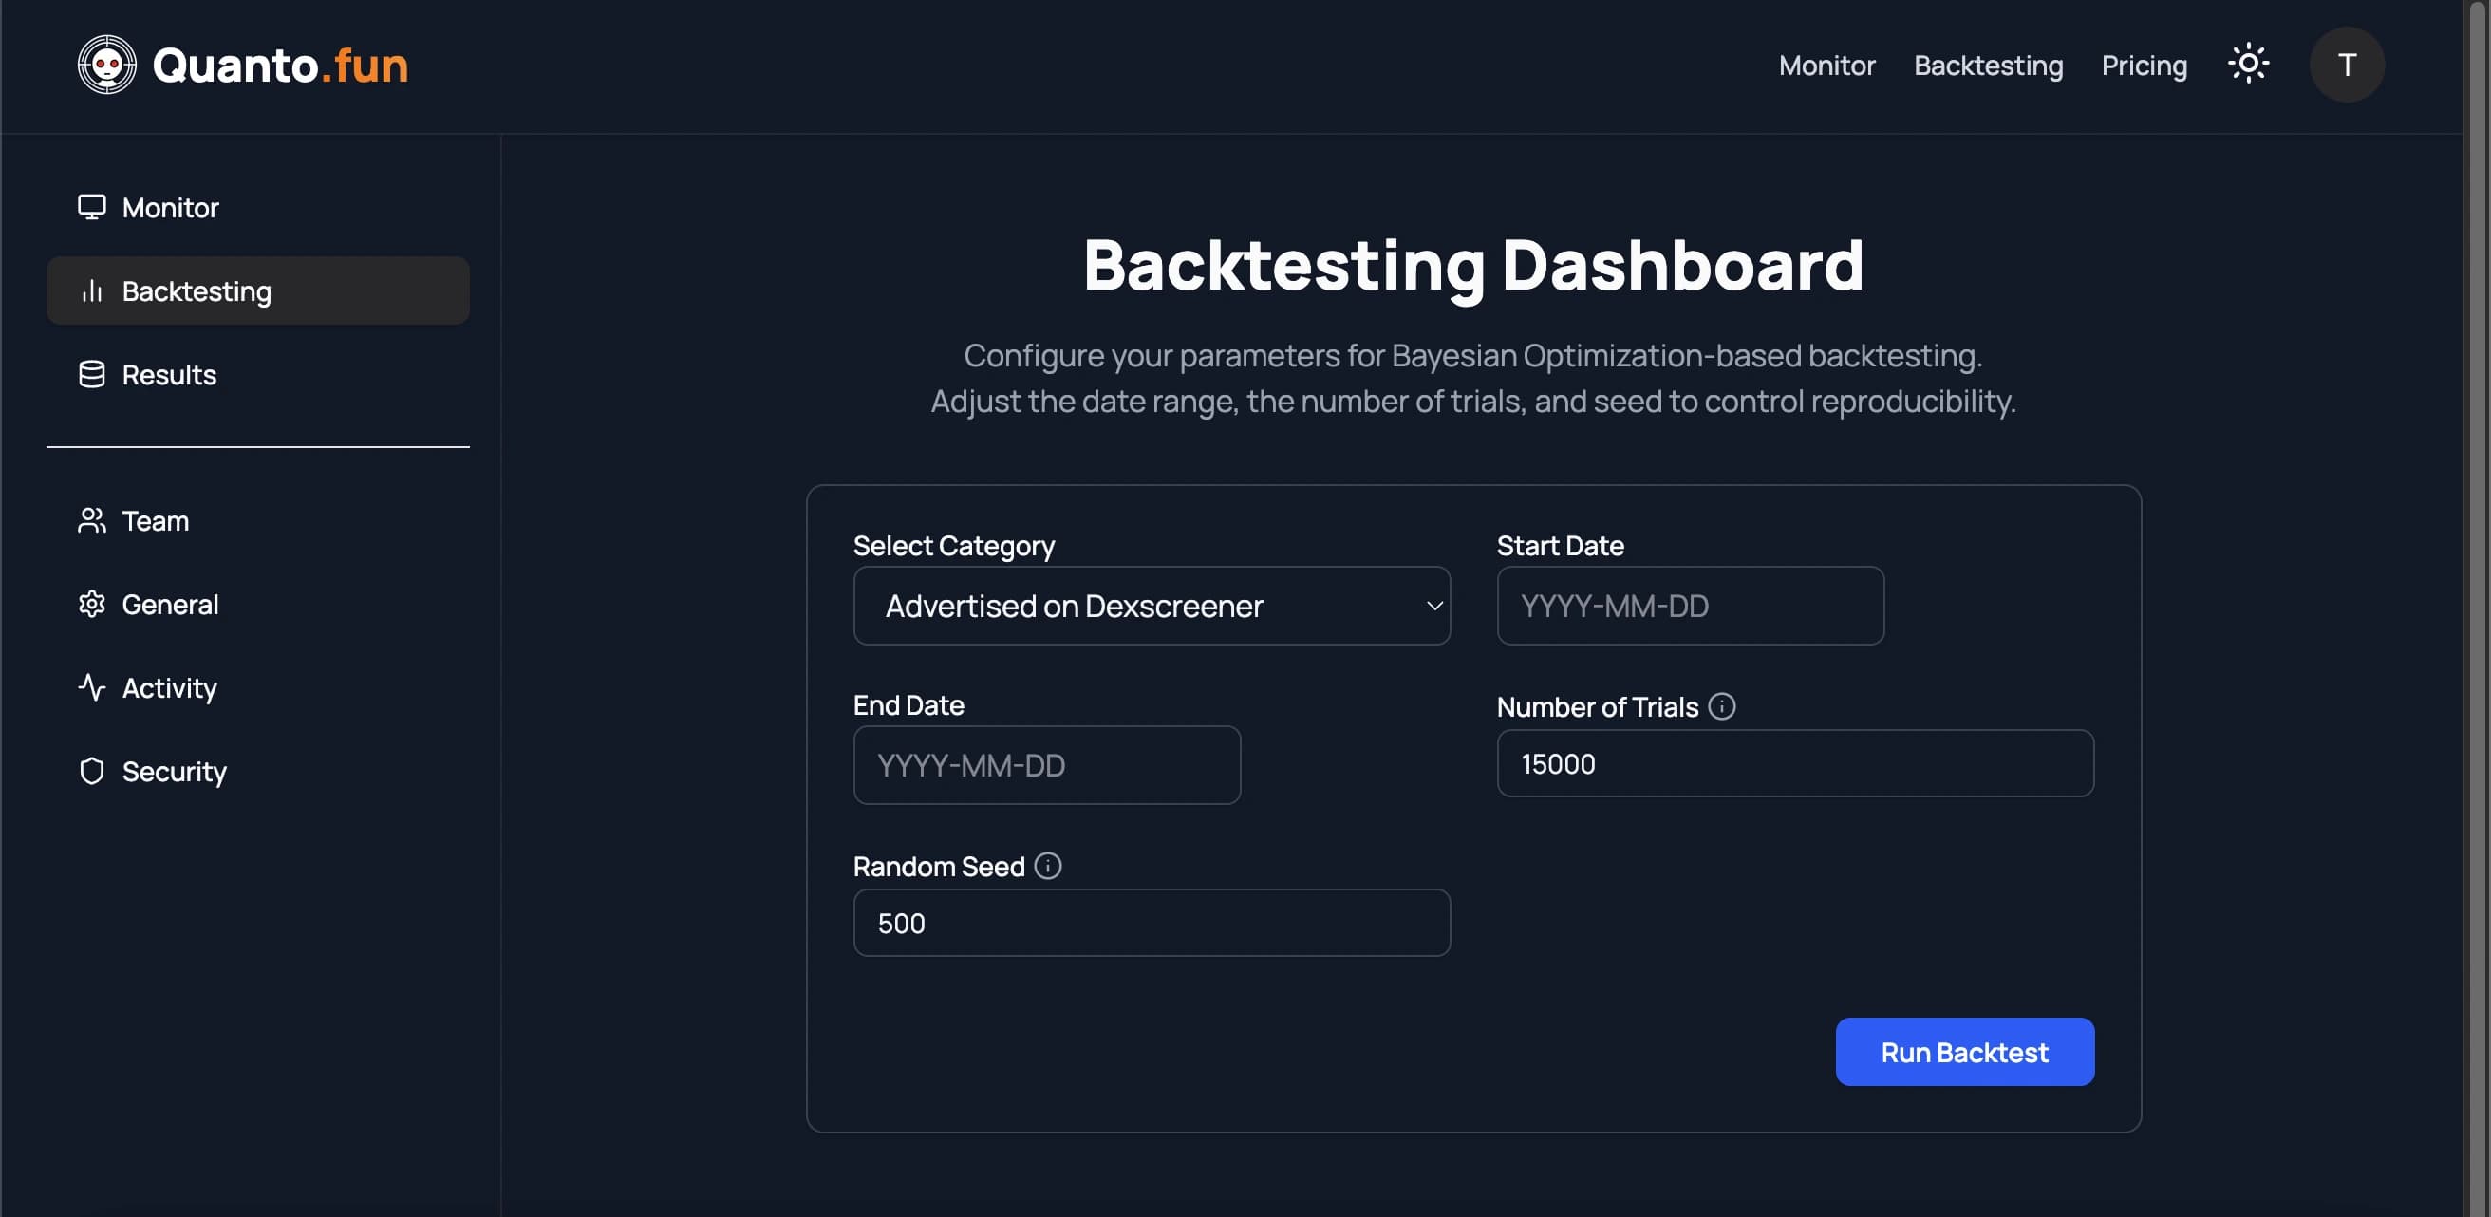The image size is (2491, 1217).
Task: Clear the Number of Trials input
Action: [1795, 764]
